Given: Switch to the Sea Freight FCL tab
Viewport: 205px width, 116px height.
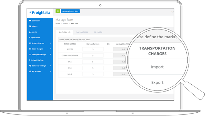Looking at the screenshot, I should [x=82, y=32].
